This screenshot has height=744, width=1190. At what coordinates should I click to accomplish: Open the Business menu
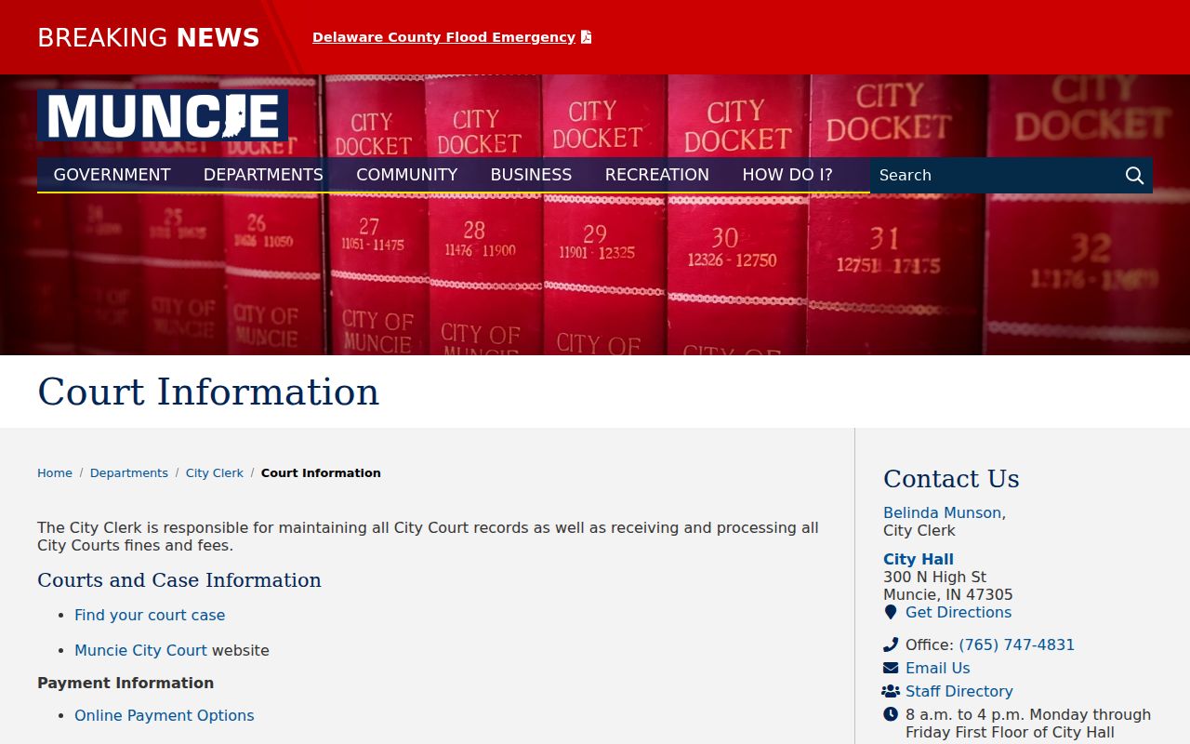pyautogui.click(x=531, y=175)
